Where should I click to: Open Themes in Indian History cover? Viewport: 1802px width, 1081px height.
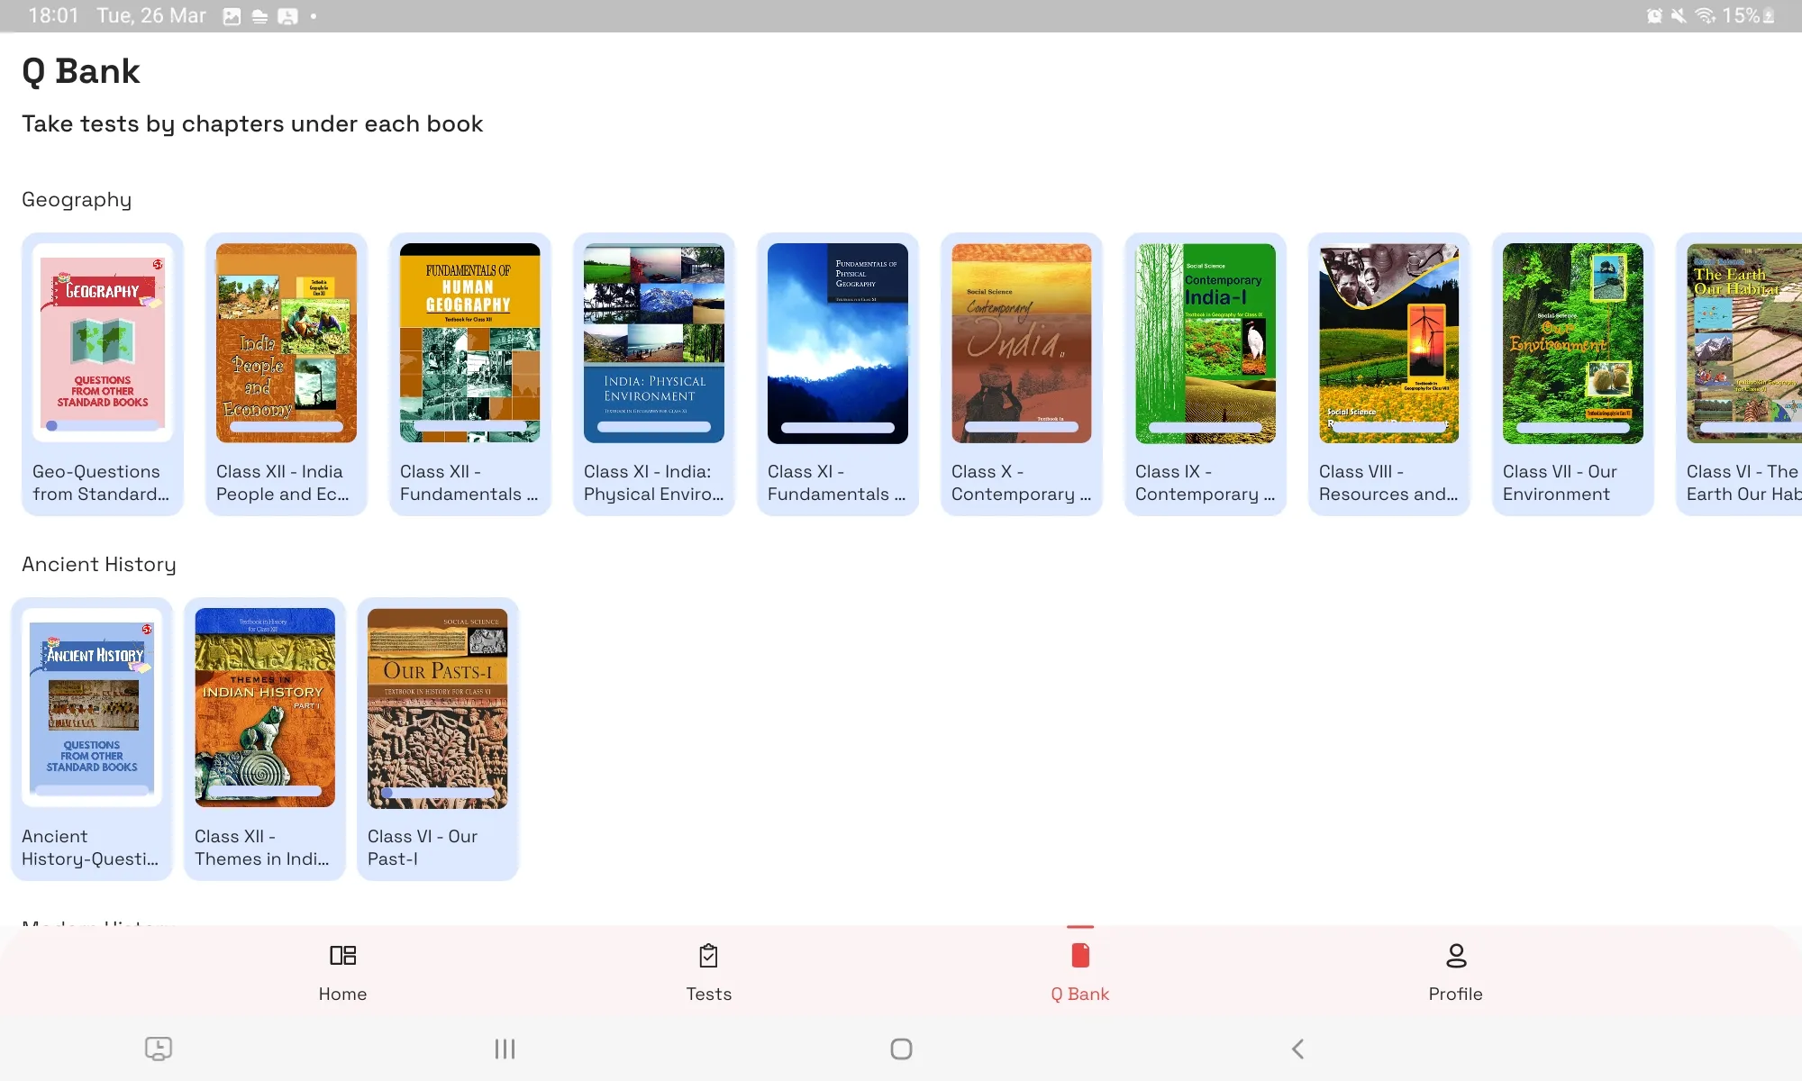[x=265, y=707]
